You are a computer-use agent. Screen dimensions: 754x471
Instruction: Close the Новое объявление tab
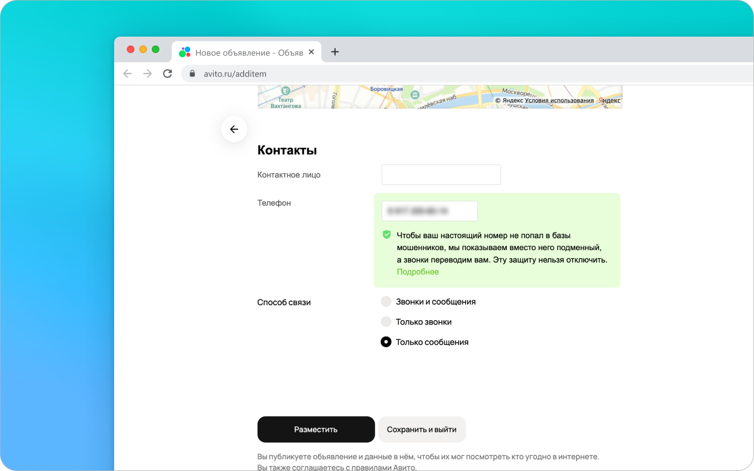click(312, 52)
